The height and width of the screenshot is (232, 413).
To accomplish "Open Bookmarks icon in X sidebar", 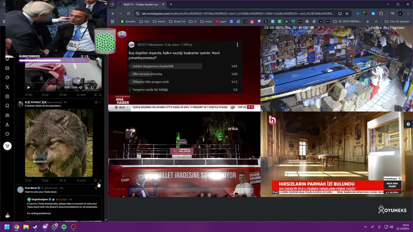I will (7, 106).
